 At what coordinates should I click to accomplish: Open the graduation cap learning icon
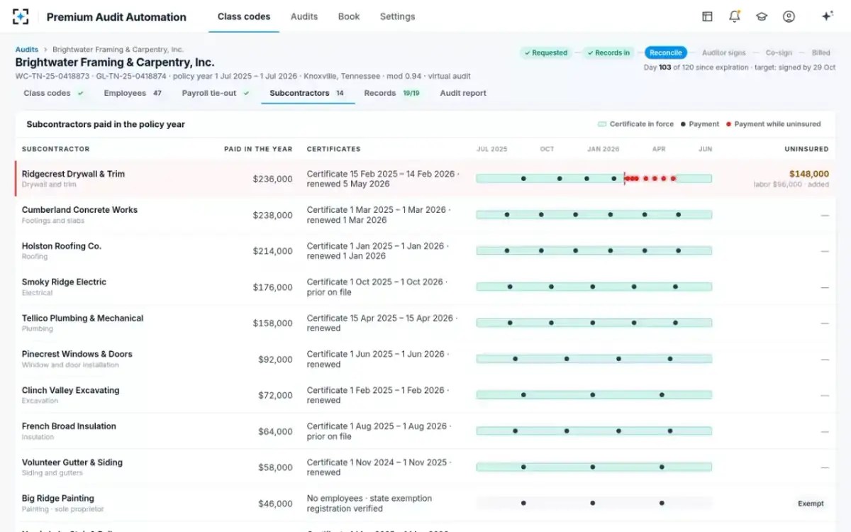pos(762,16)
